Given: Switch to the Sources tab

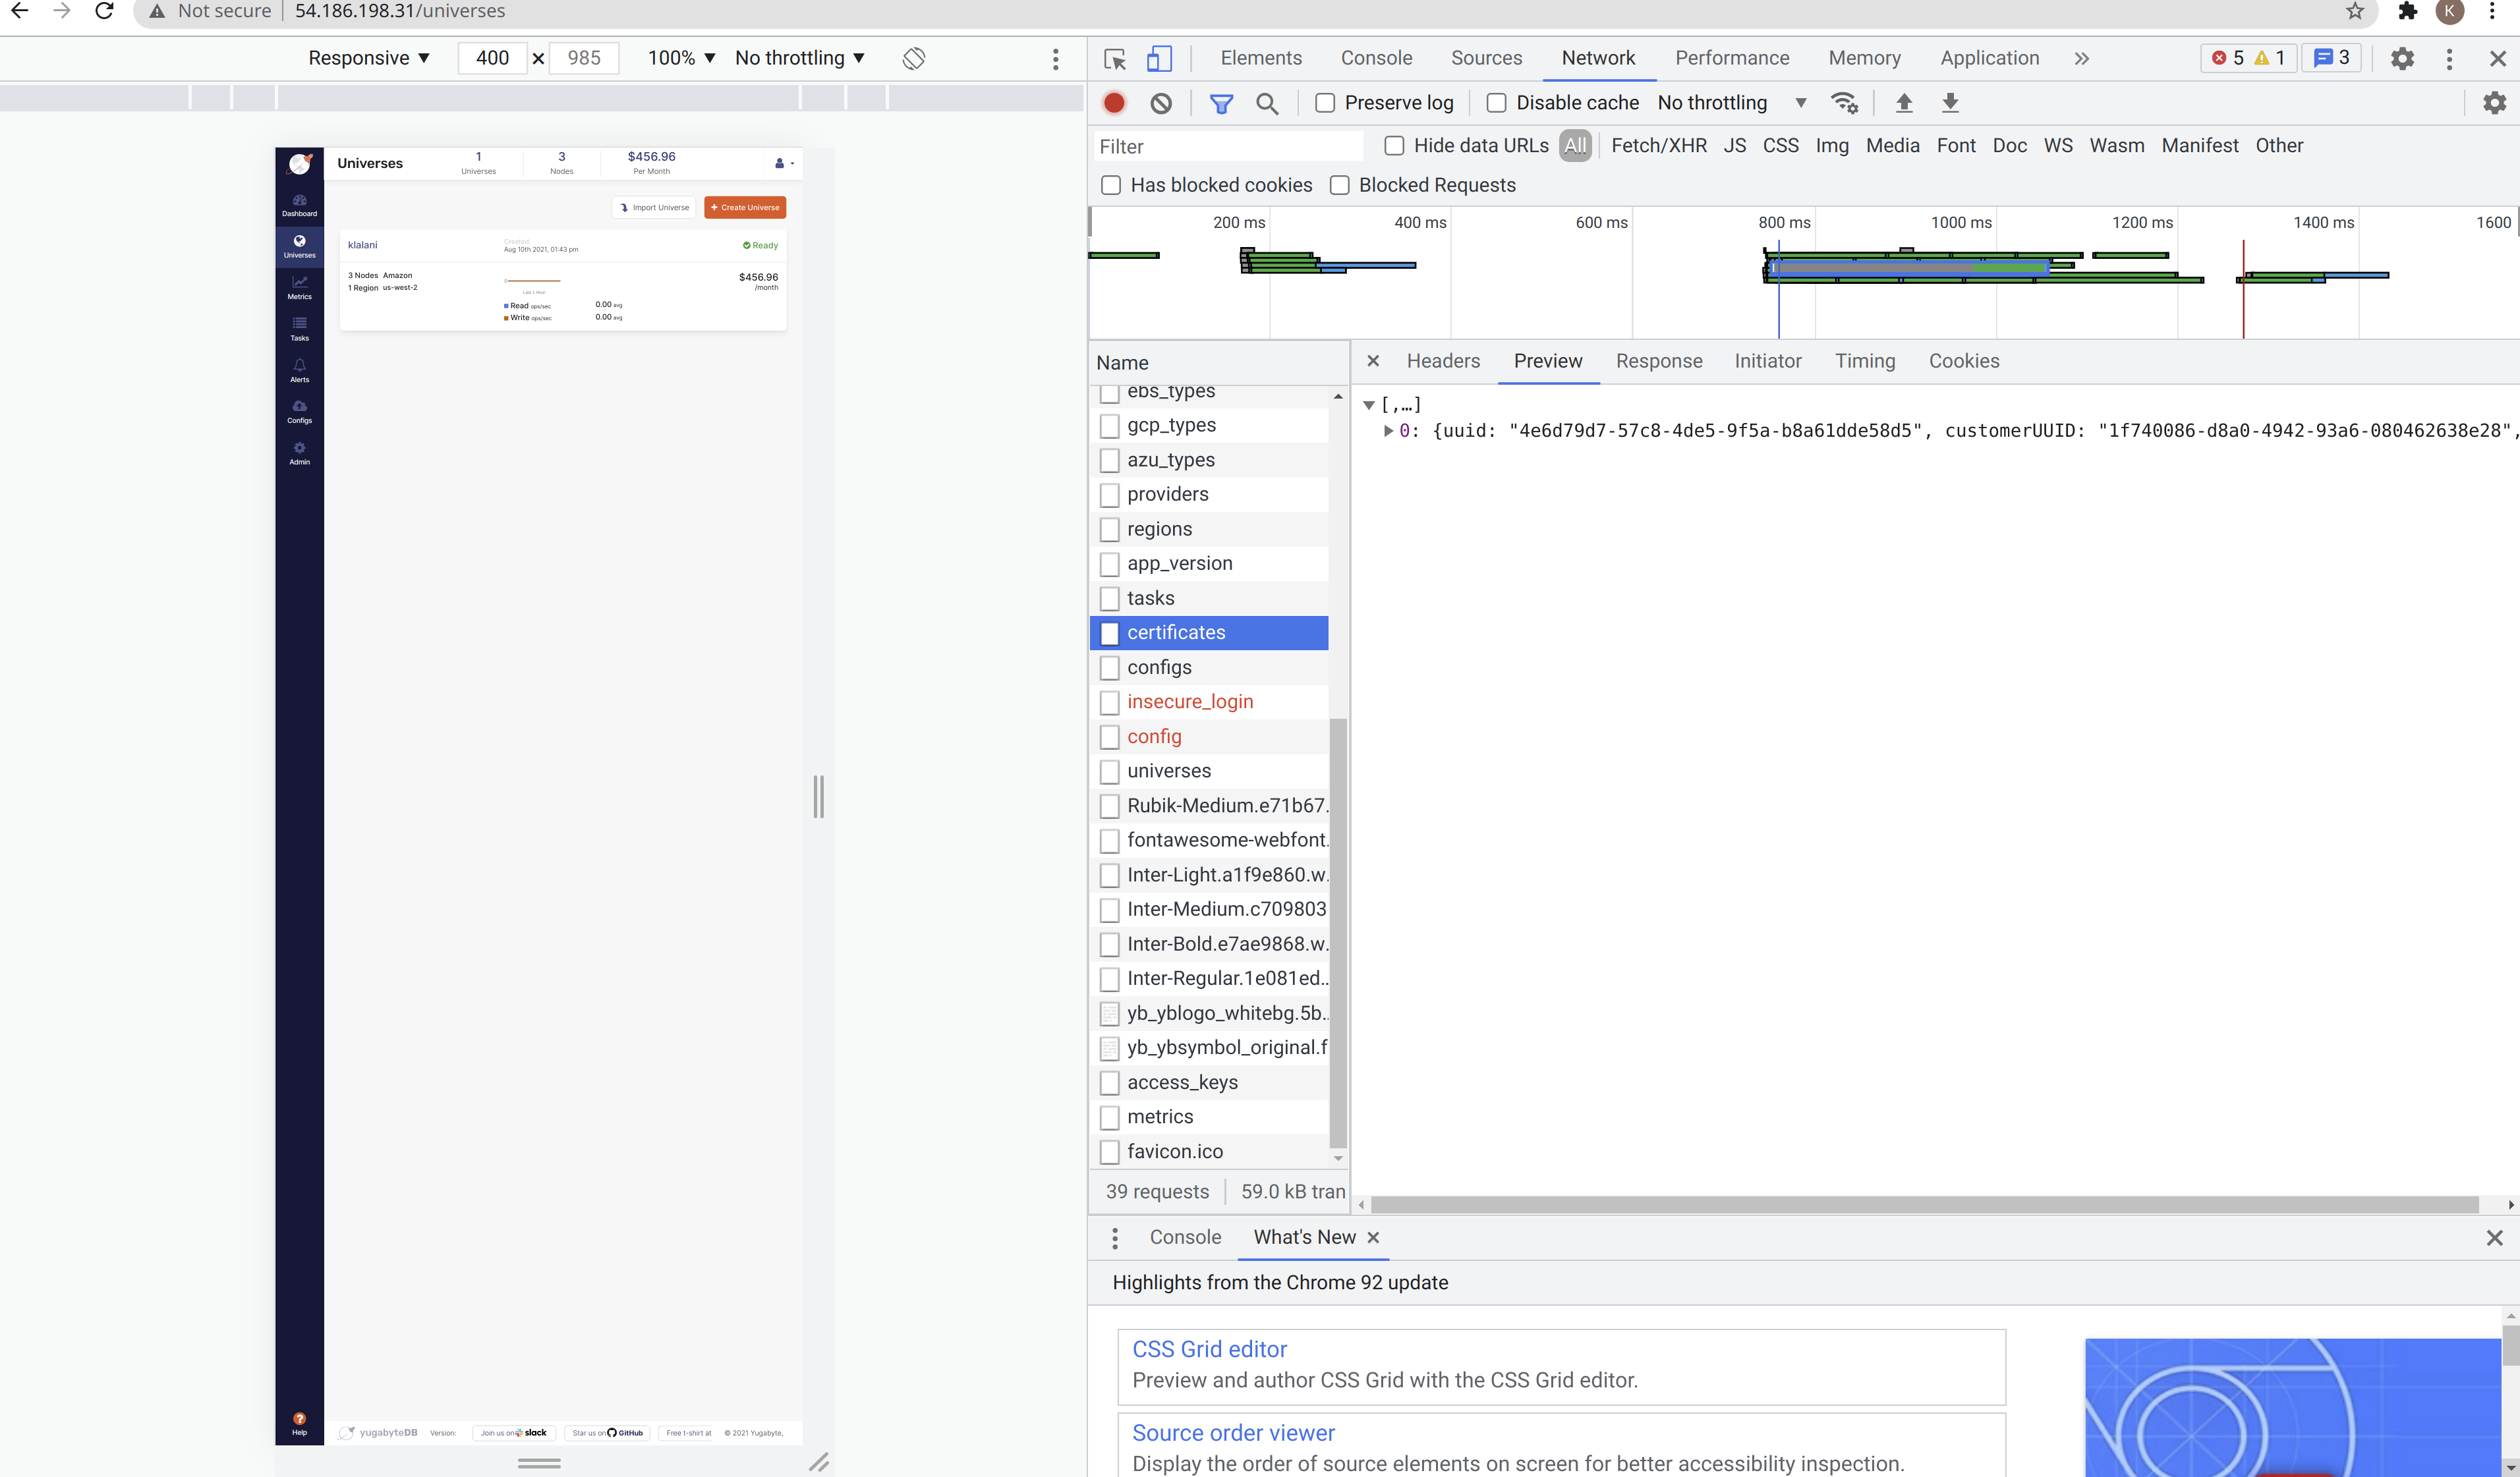Looking at the screenshot, I should [1486, 58].
